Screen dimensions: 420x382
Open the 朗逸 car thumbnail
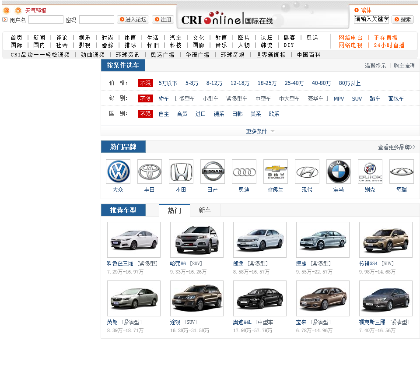pyautogui.click(x=260, y=240)
